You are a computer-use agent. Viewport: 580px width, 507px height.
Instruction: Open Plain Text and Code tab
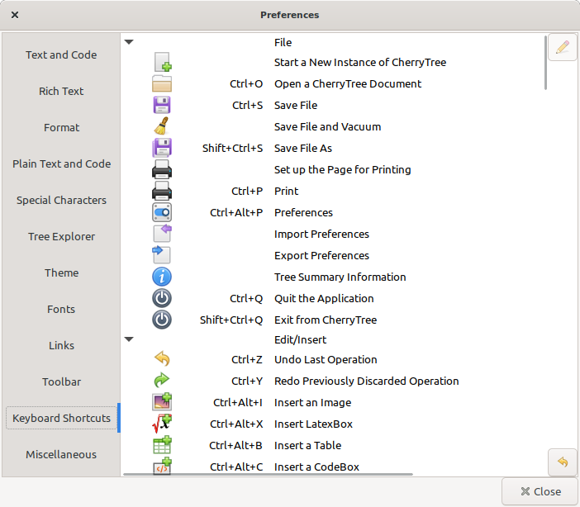click(61, 163)
